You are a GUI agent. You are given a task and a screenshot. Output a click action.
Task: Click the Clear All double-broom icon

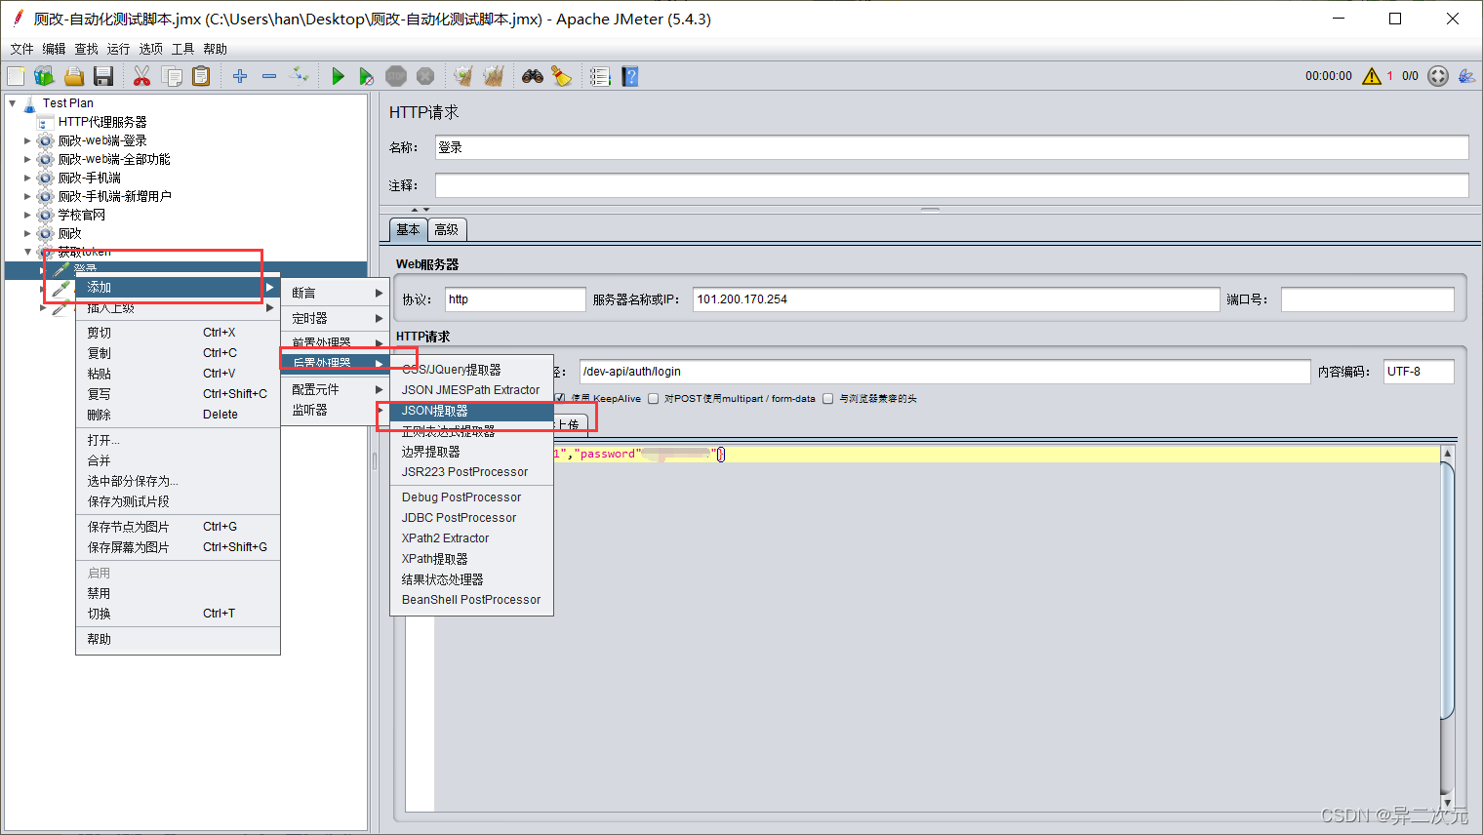pyautogui.click(x=494, y=76)
